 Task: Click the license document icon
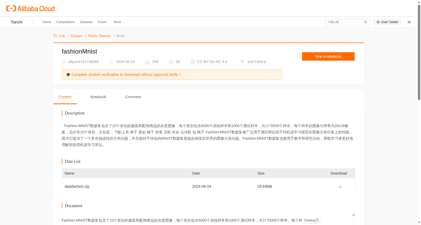coord(193,62)
